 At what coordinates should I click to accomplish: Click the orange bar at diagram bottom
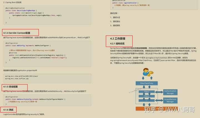157,109
